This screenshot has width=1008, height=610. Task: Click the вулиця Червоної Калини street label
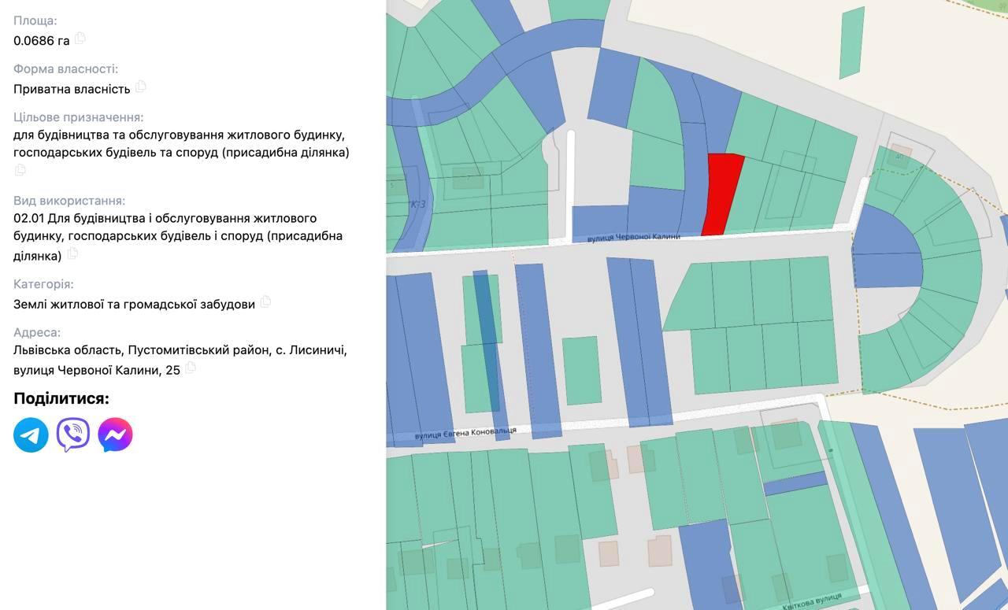click(x=634, y=237)
